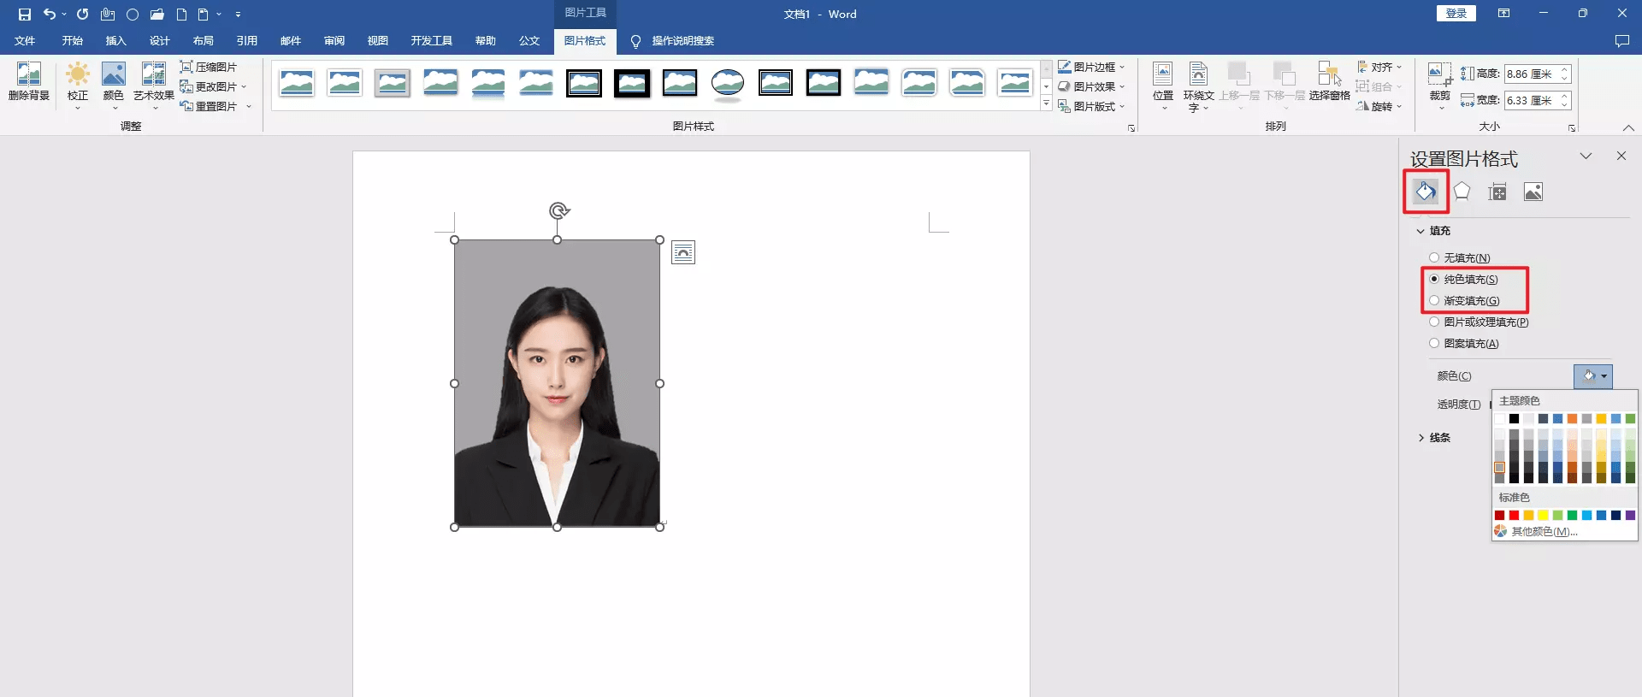1642x697 pixels.
Task: Click Change Picture (更改图片)
Action: 213,86
